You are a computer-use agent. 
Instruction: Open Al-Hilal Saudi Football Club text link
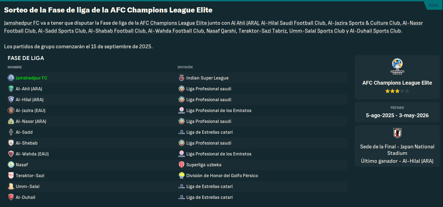[x=293, y=23]
